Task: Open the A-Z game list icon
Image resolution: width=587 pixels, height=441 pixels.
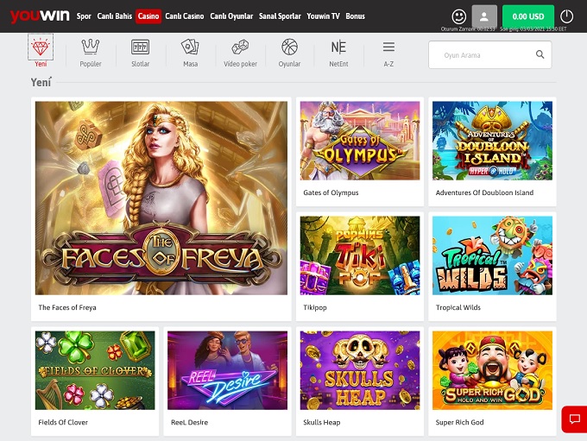Action: click(388, 47)
